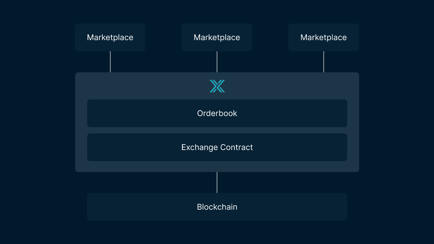The height and width of the screenshot is (244, 434).
Task: Select the right Marketplace box
Action: point(323,38)
